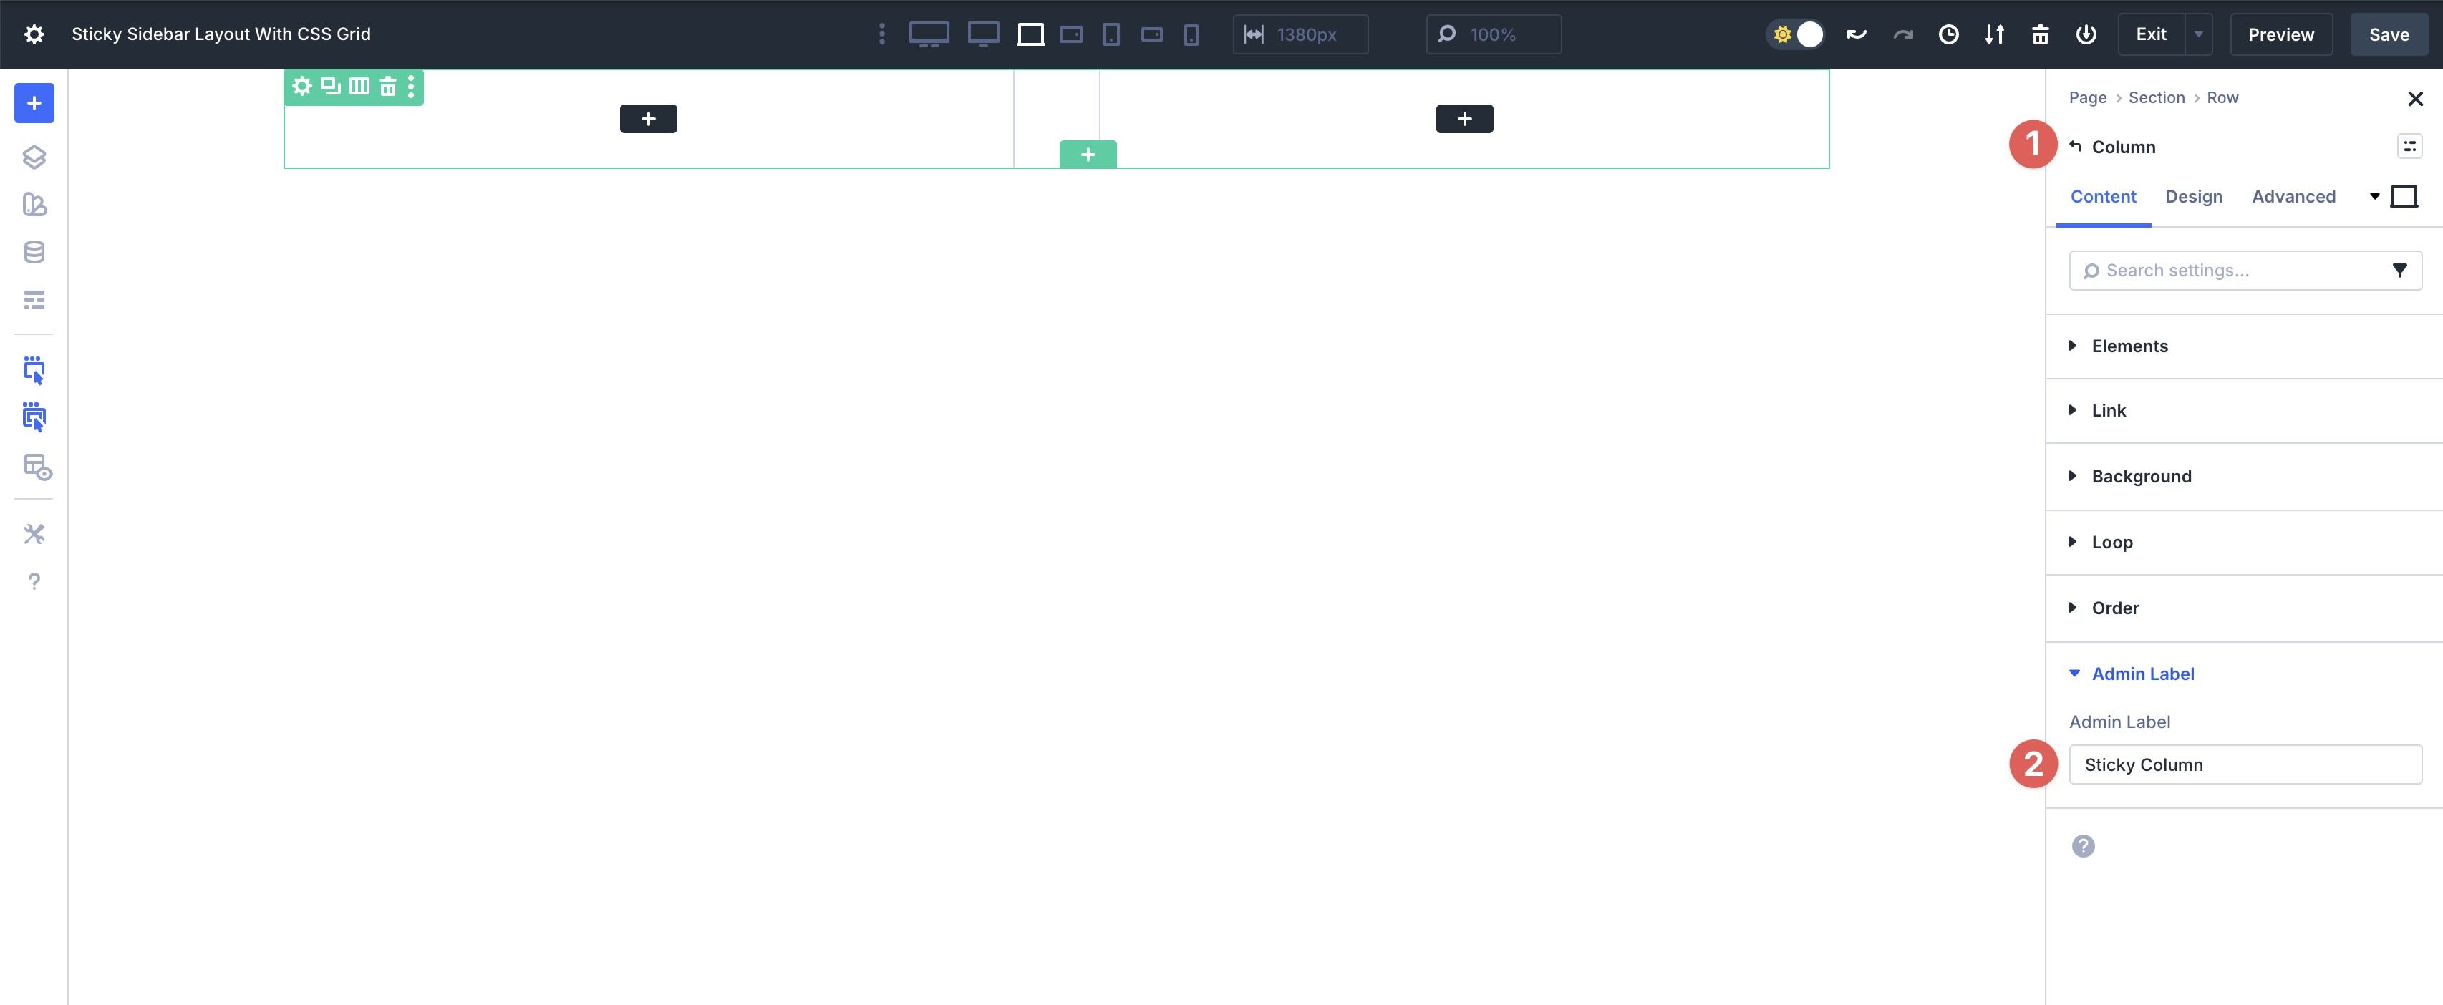The image size is (2443, 1005).
Task: Click the Preview button
Action: pos(2280,34)
